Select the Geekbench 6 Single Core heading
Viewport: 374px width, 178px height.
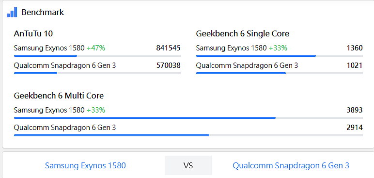(x=242, y=33)
